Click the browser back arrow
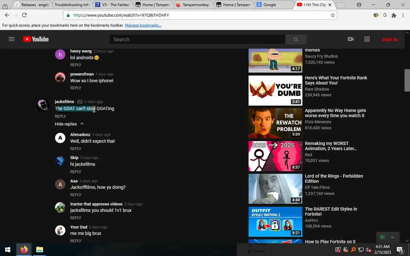 [7, 15]
